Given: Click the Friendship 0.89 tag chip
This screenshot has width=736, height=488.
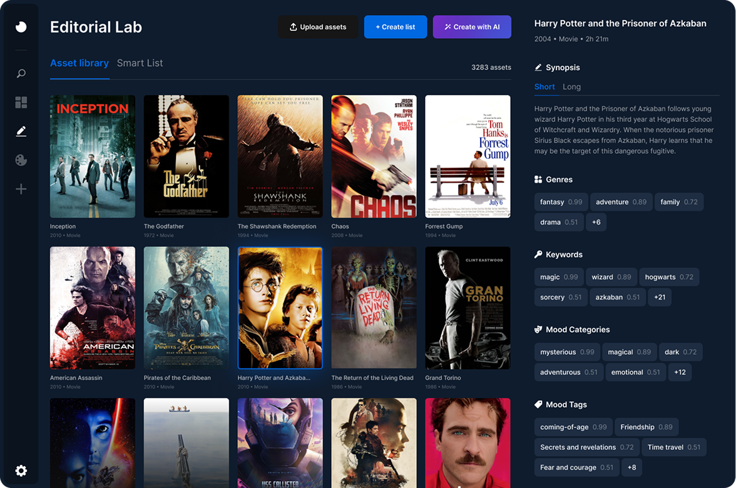Looking at the screenshot, I should pyautogui.click(x=647, y=427).
